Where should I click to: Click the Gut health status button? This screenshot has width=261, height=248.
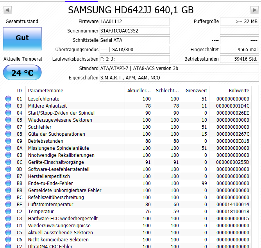click(x=22, y=39)
